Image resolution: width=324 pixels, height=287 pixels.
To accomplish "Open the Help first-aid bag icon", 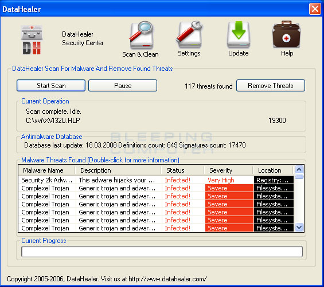I will (x=286, y=34).
